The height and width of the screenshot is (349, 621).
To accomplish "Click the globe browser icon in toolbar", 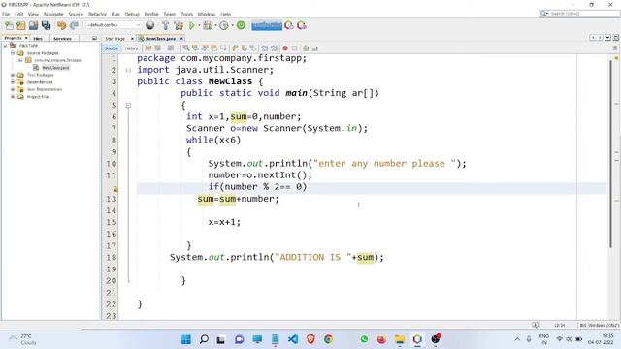I will point(150,26).
